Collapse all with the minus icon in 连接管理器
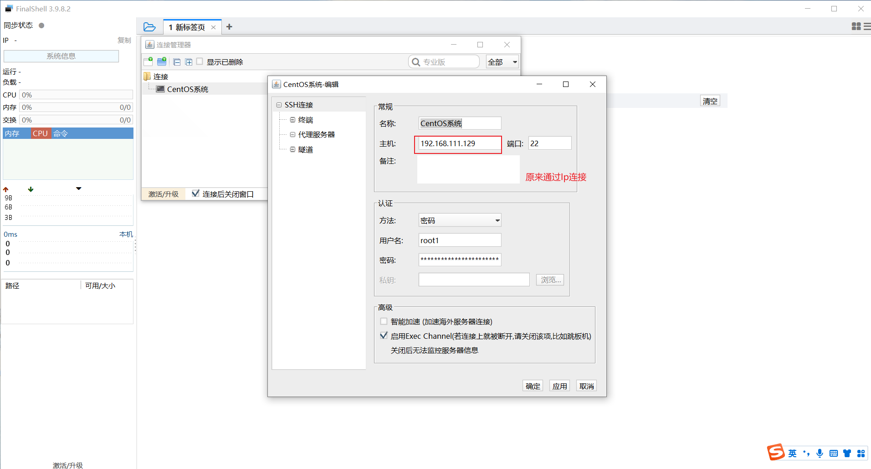Screen dimensions: 871x469 (x=177, y=62)
